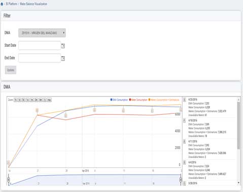Set chart zoom to max
This screenshot has height=192, width=243.
pyautogui.click(x=49, y=100)
